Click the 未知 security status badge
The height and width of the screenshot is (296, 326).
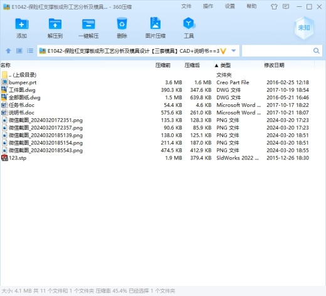coord(304,28)
